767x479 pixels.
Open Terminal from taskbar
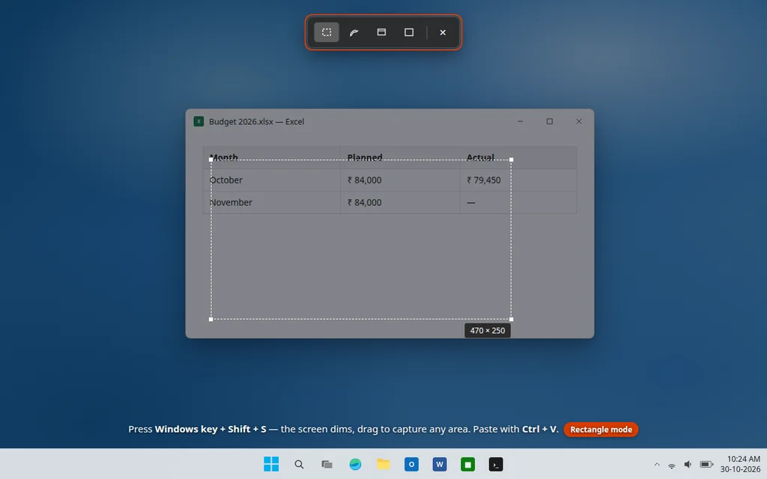496,464
